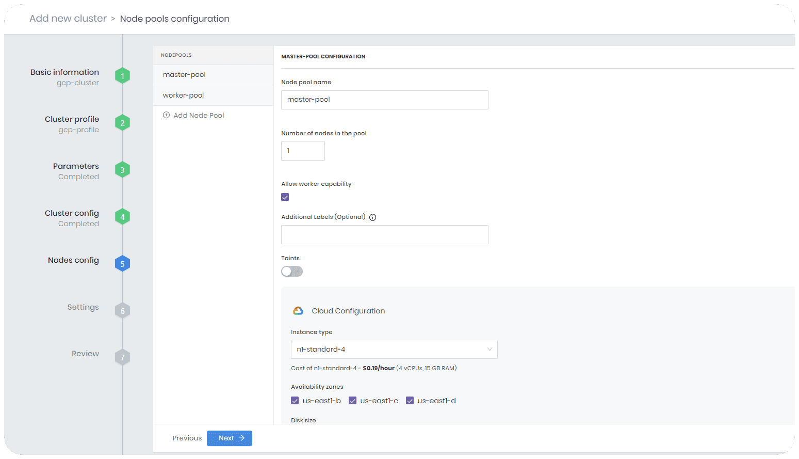Click the Previous button
Image resolution: width=799 pixels, height=459 pixels.
tap(187, 438)
